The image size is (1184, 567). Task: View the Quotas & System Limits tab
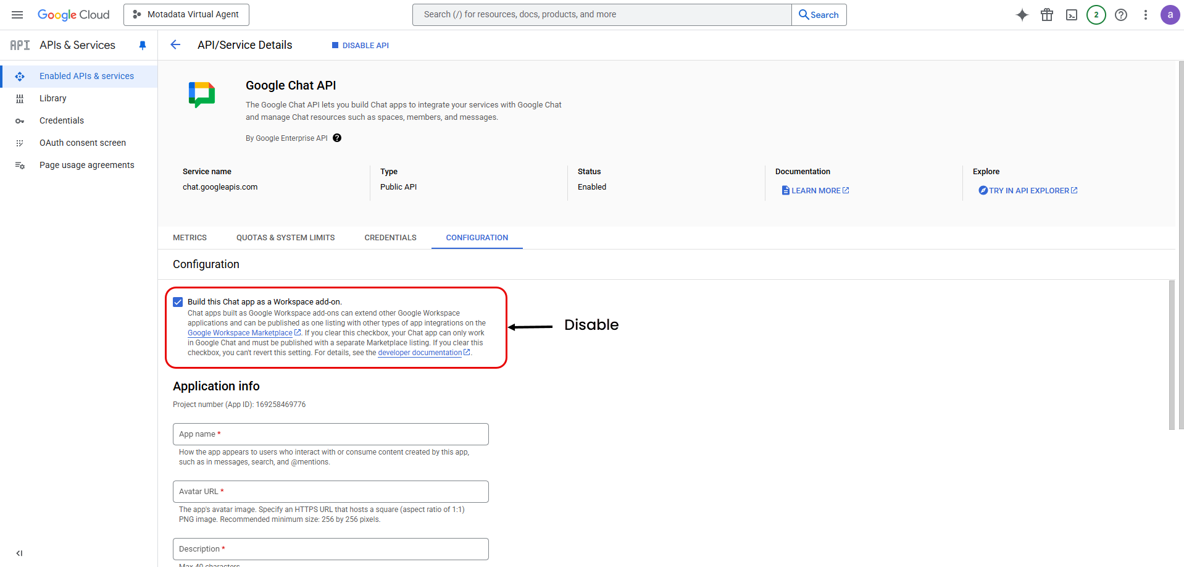point(285,237)
